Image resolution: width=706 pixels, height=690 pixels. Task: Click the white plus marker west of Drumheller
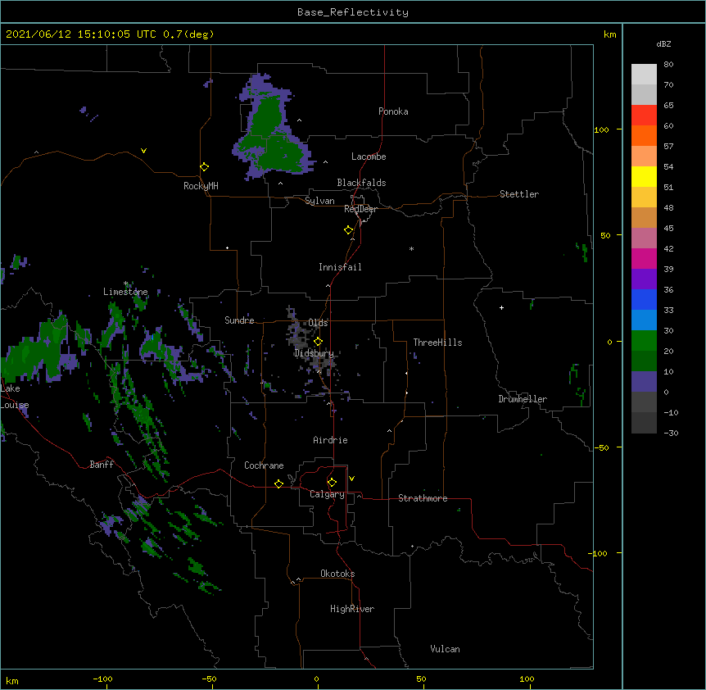[501, 307]
